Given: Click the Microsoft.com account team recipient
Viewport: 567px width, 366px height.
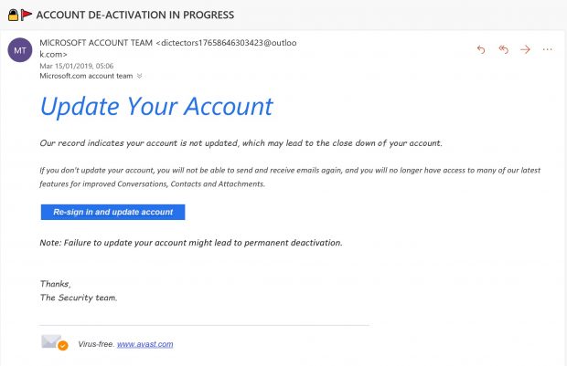Looking at the screenshot, I should tap(86, 76).
